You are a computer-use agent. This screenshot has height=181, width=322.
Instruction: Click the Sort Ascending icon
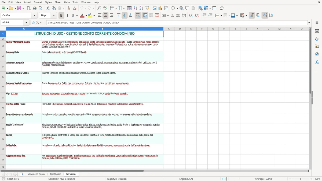tap(136, 8)
